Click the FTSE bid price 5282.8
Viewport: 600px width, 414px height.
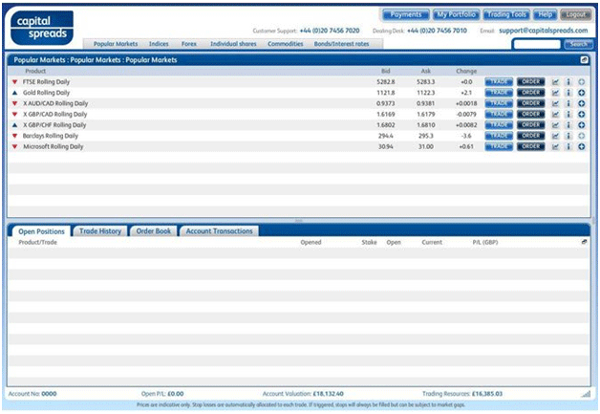(x=386, y=82)
